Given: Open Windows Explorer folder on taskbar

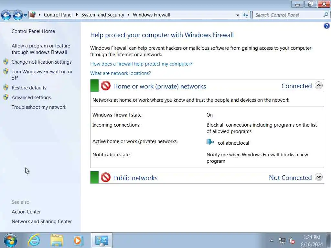Looking at the screenshot, I should point(57,240).
